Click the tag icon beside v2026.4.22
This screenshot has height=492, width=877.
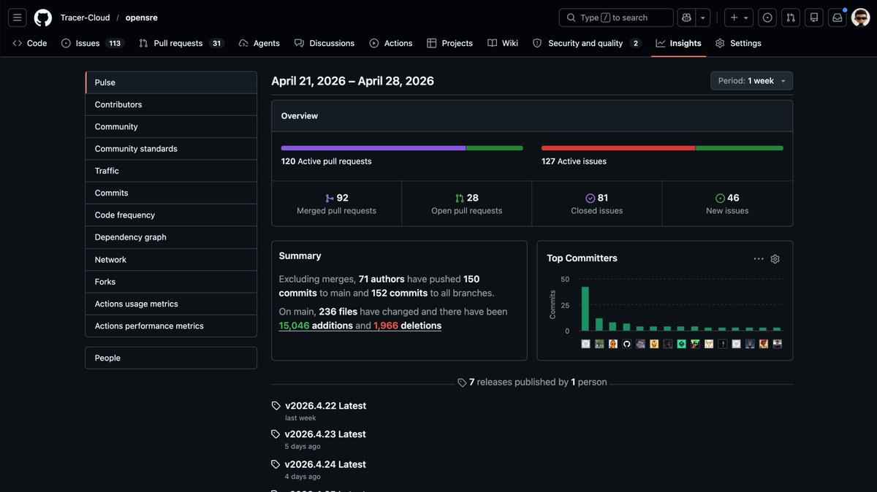point(276,406)
